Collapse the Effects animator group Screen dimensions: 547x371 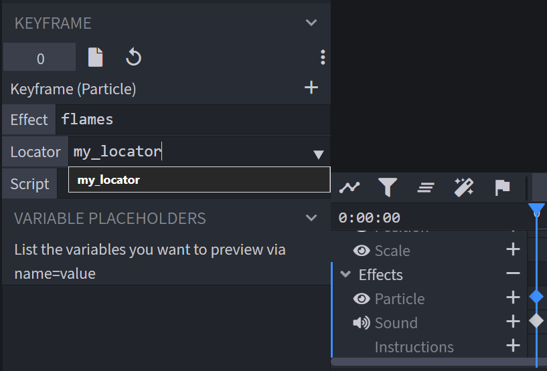point(345,274)
